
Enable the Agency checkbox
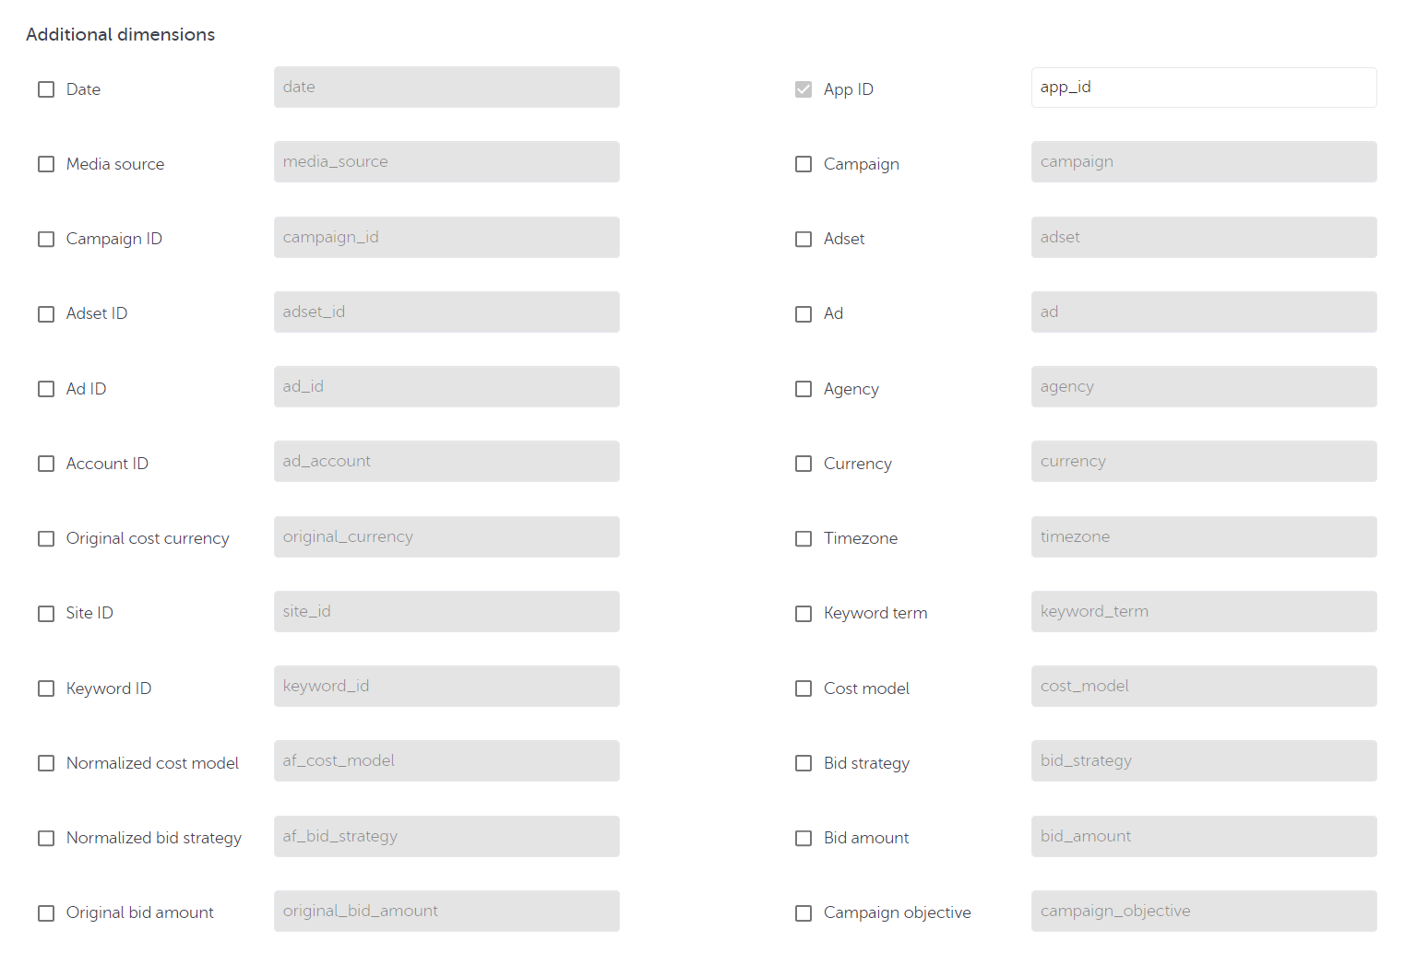coord(804,389)
